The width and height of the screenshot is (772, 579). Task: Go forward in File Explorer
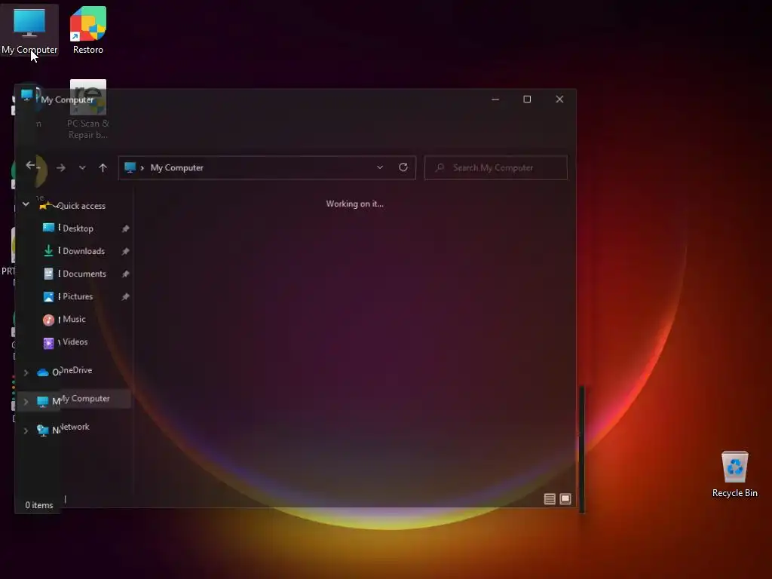tap(60, 168)
